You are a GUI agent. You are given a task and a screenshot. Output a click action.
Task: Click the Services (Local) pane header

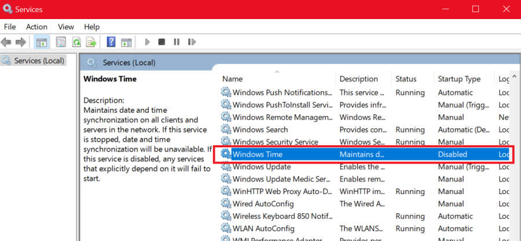click(129, 62)
